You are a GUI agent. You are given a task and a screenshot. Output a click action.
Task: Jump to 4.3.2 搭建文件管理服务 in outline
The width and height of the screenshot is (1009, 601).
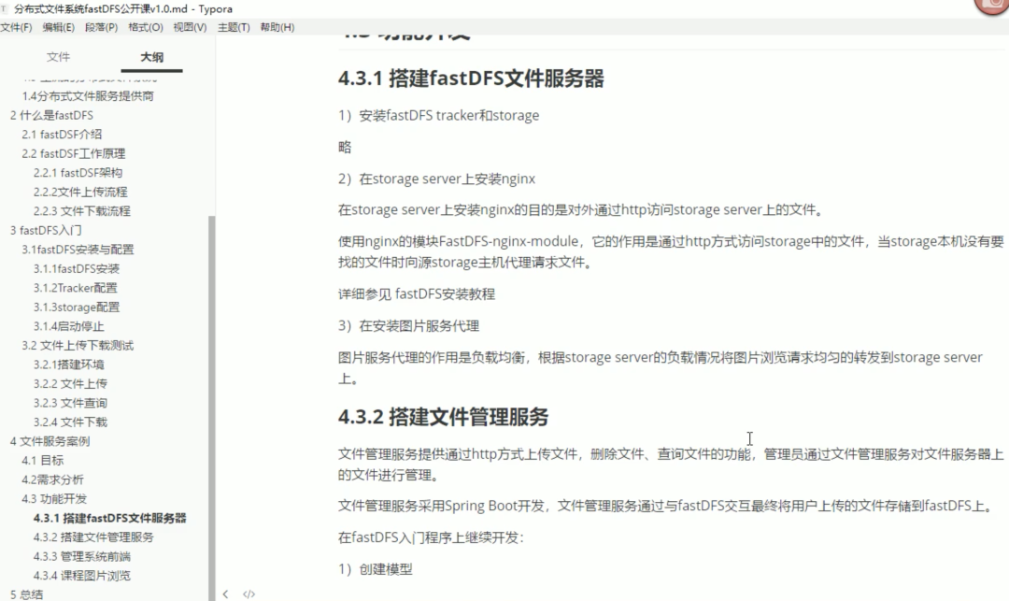93,537
